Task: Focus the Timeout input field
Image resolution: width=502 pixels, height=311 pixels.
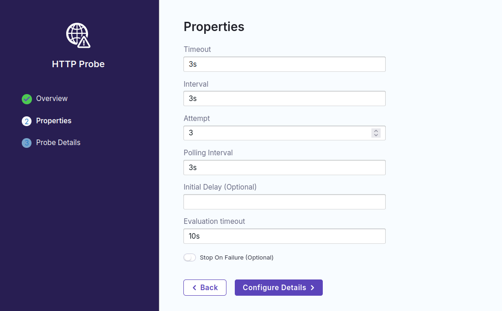Action: pos(284,64)
